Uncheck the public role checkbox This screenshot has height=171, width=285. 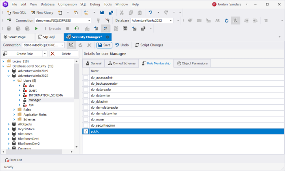(86, 132)
